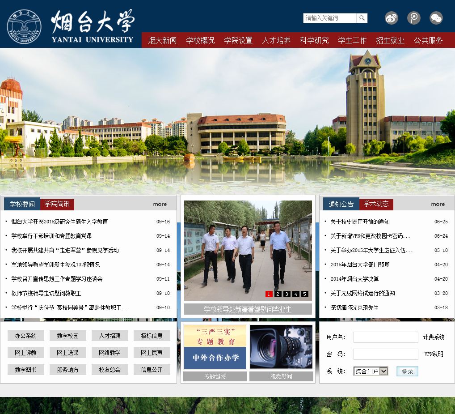The image size is (455, 414).
Task: Open the 中外合作办学 banner
Action: (215, 358)
